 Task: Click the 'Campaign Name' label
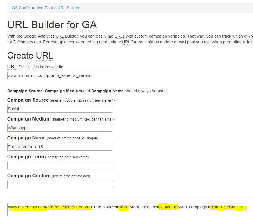click(26, 138)
